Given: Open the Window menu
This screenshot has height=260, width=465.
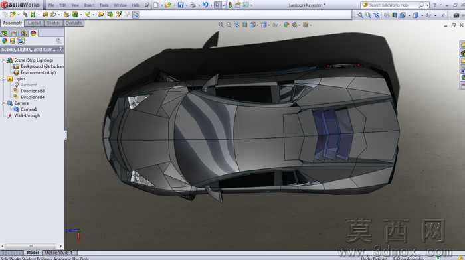Looking at the screenshot, I should [x=120, y=5].
